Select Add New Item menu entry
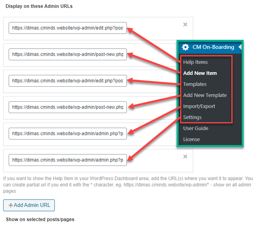The width and height of the screenshot is (257, 227). (200, 73)
